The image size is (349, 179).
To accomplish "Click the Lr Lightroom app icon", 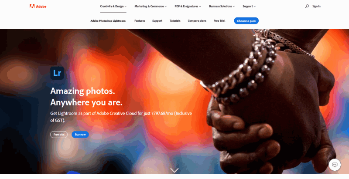I will [x=57, y=73].
